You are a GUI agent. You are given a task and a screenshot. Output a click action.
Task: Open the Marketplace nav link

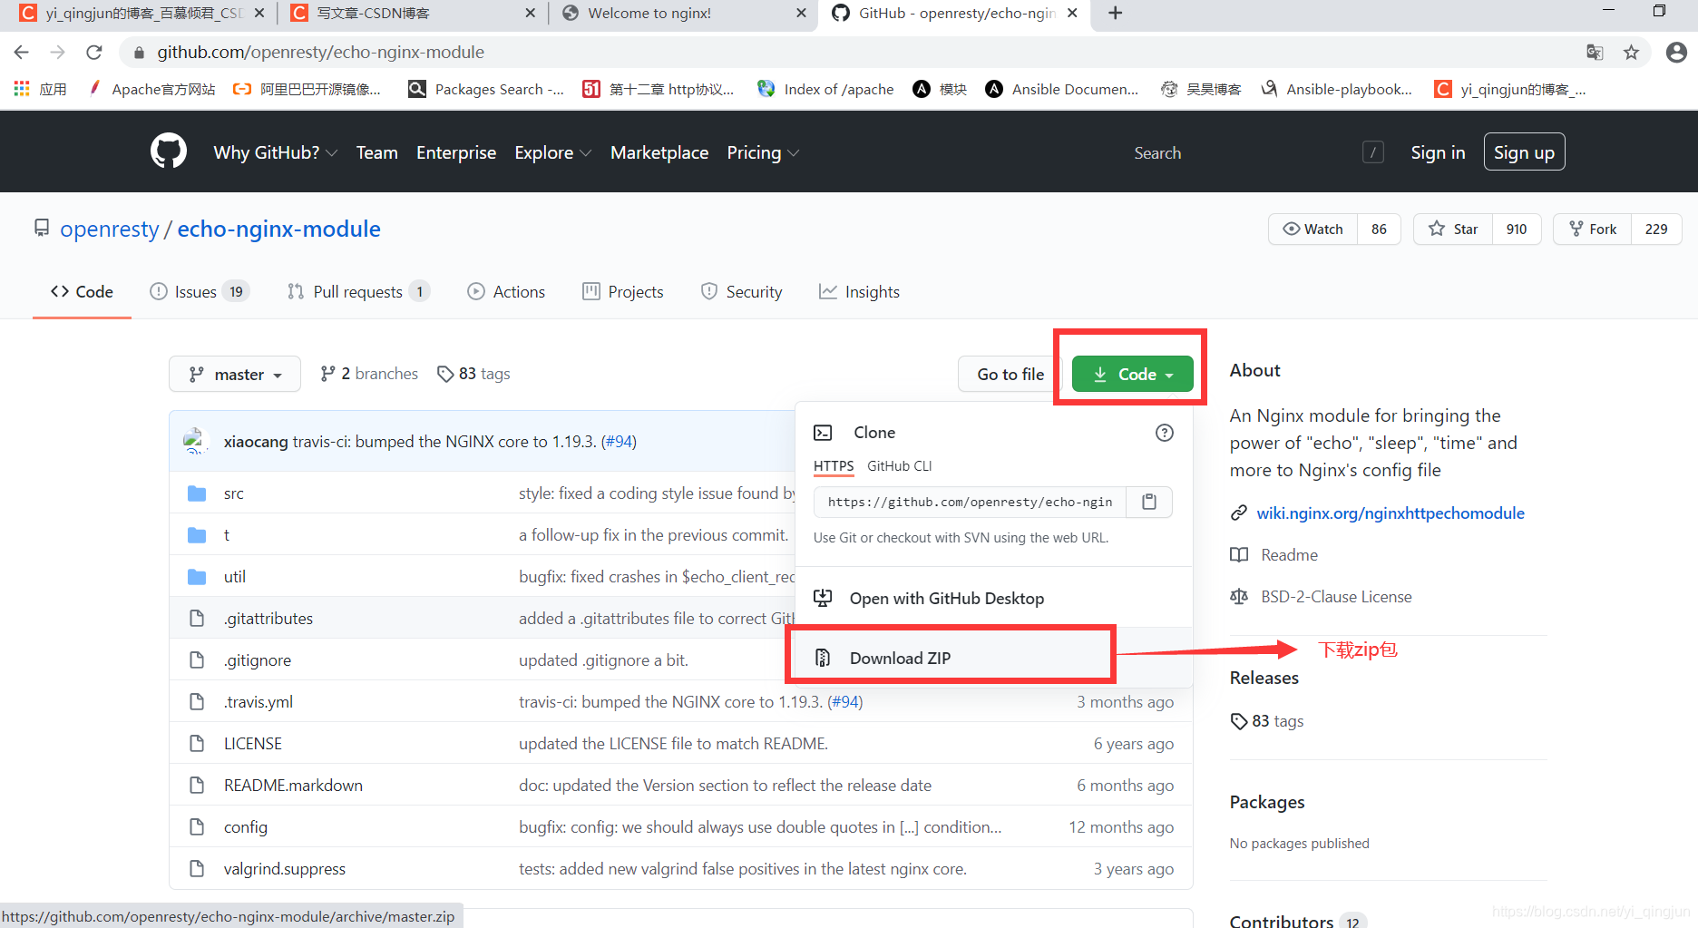[659, 152]
